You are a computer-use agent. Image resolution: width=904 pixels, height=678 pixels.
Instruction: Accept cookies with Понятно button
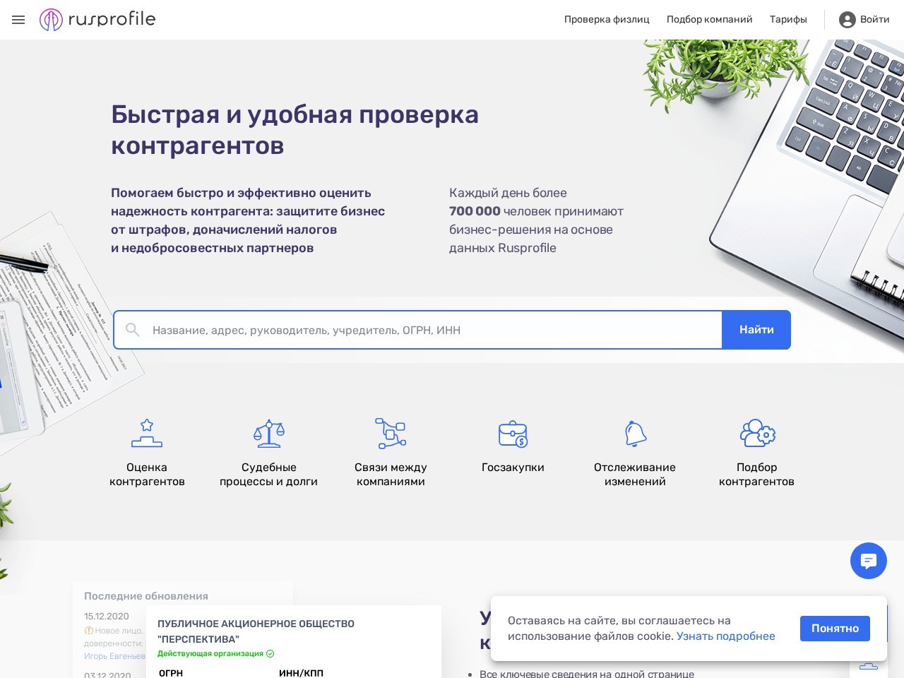click(x=835, y=629)
